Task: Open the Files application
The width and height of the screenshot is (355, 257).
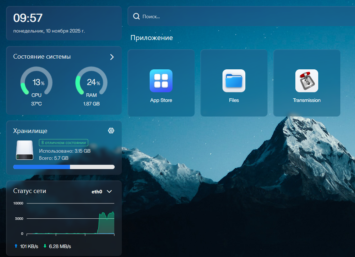Action: click(234, 83)
